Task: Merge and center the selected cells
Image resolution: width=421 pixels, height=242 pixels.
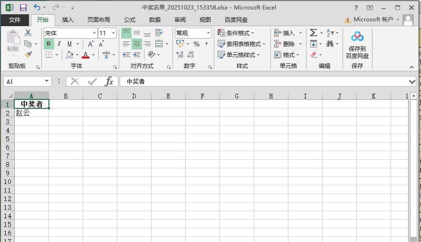Action: pyautogui.click(x=159, y=44)
